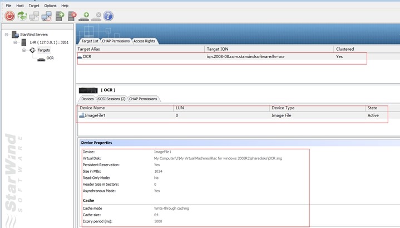Open the File menu
This screenshot has height=228, width=400.
pos(8,6)
